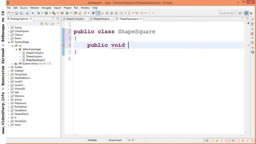Screen dimensions: 256x144
Task: Open the Back history dropdown arrow
Action: tap(145, 13)
